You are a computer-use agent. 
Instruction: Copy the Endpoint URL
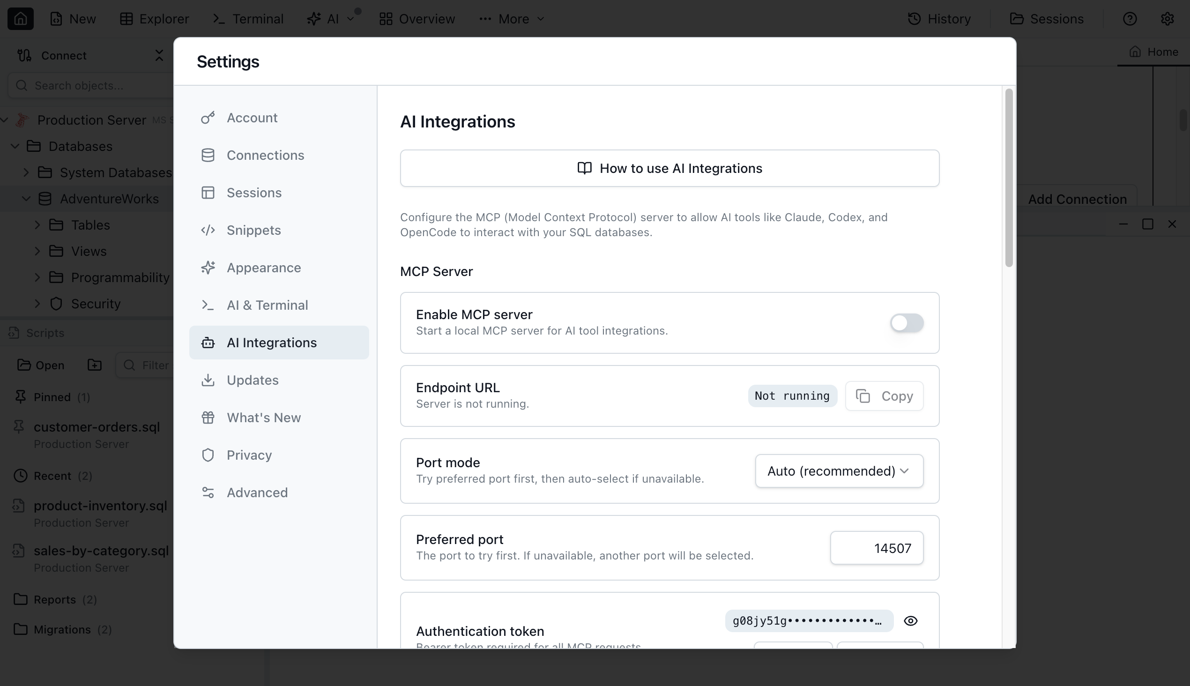pos(884,396)
